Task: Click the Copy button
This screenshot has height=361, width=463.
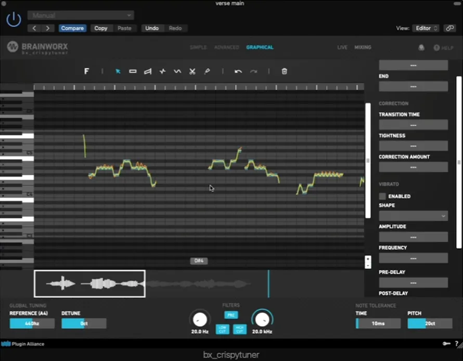Action: tap(101, 28)
